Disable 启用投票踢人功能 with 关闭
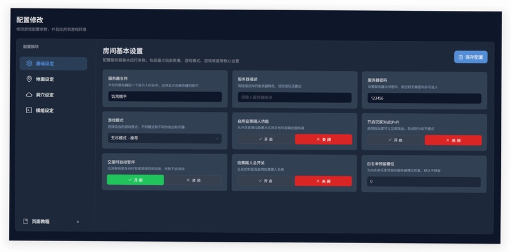Screen dimensions: 511x252 [x=324, y=139]
